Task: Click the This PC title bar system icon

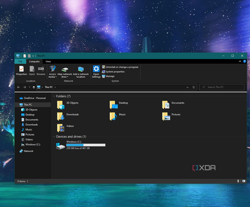Action: [x=18, y=56]
